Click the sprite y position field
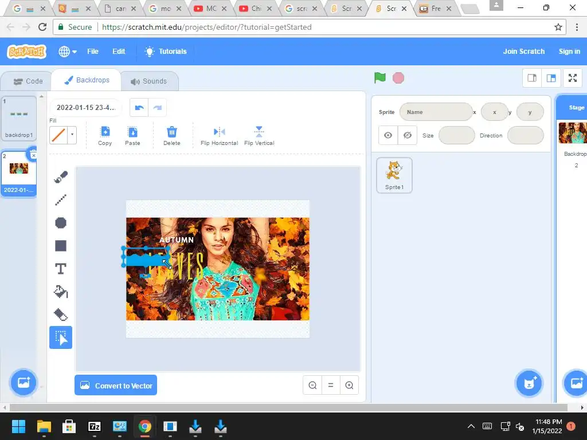Screen dimensions: 587x440 click(530, 112)
